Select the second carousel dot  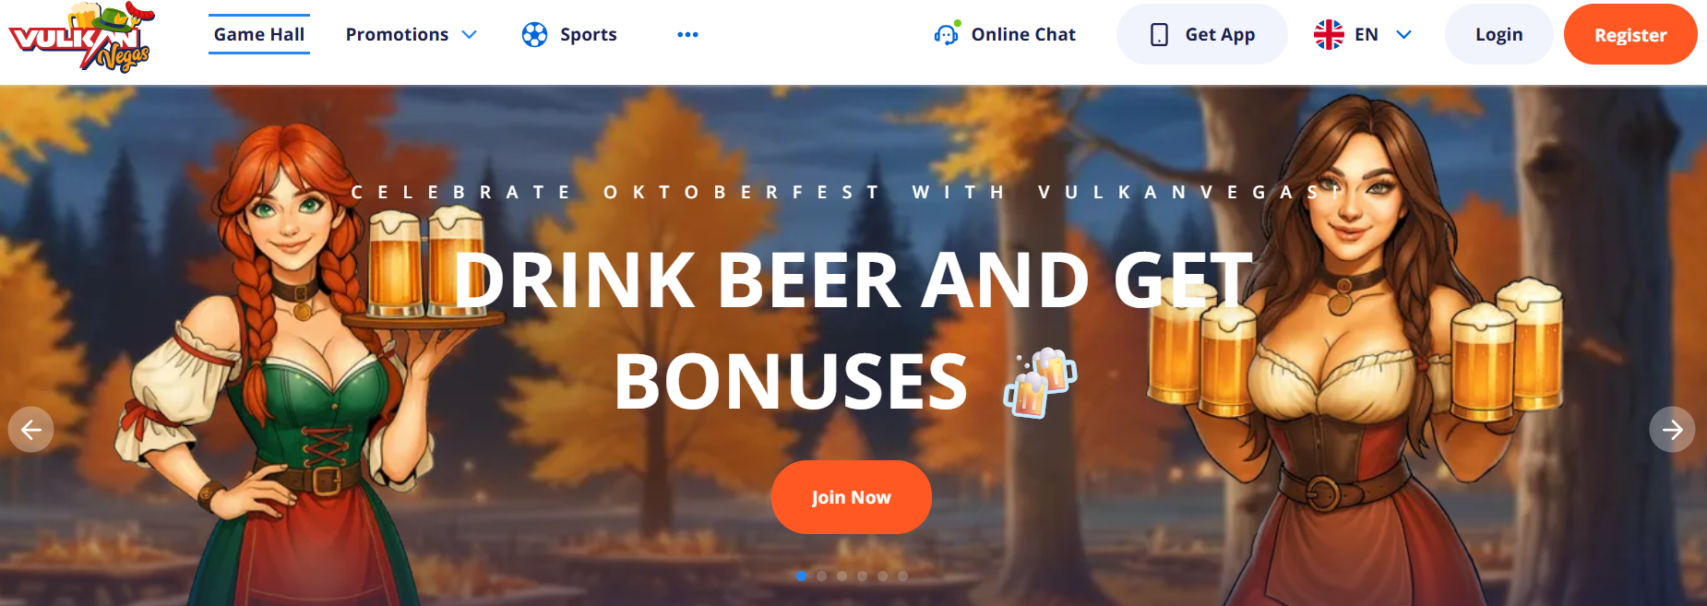coord(821,576)
